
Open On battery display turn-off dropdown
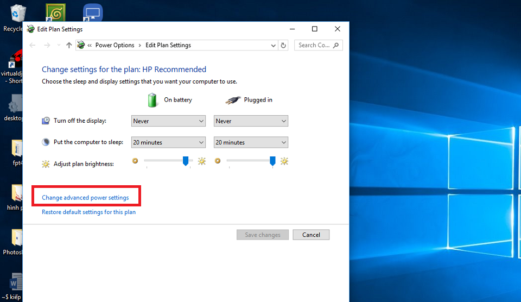168,121
